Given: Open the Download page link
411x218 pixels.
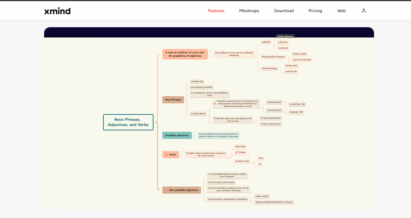Looking at the screenshot, I should 284,11.
